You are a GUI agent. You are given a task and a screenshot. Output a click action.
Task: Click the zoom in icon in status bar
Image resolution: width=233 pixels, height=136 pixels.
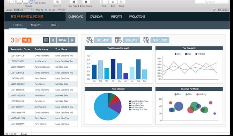click(x=12, y=134)
